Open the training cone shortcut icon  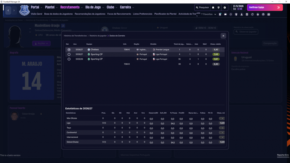click(242, 14)
